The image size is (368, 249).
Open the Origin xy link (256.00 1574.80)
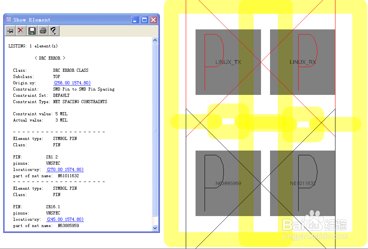pyautogui.click(x=72, y=83)
